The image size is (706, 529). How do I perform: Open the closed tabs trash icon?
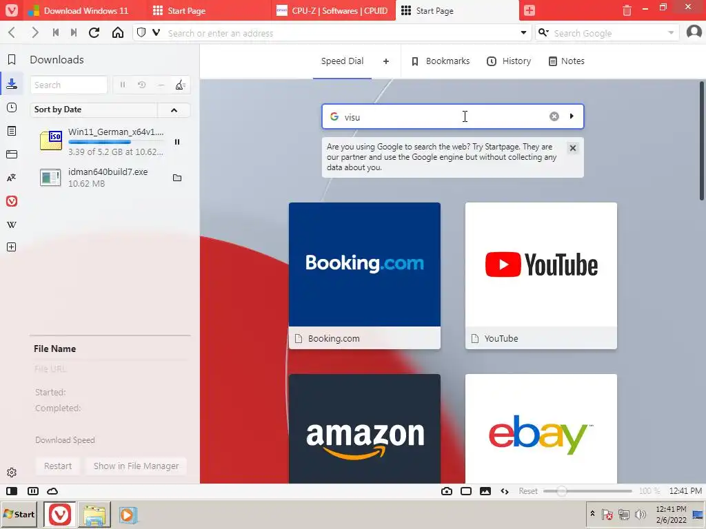pos(627,10)
